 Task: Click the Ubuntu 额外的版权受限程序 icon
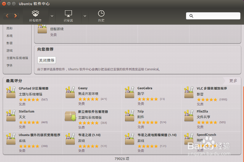pos(11,139)
